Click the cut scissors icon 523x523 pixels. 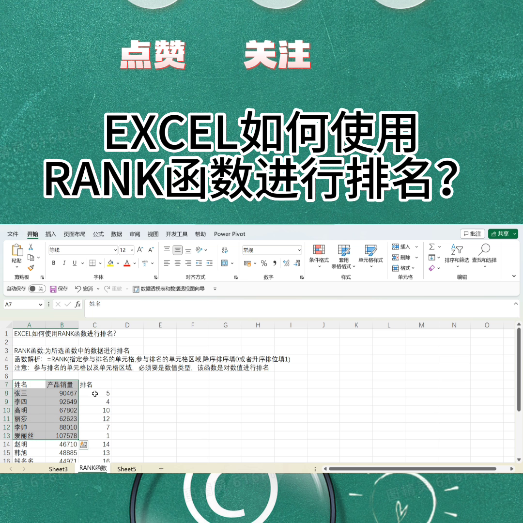31,247
